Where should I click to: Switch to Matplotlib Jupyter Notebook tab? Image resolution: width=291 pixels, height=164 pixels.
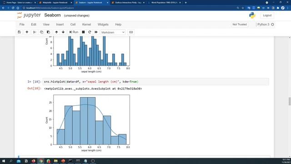[x=55, y=3]
